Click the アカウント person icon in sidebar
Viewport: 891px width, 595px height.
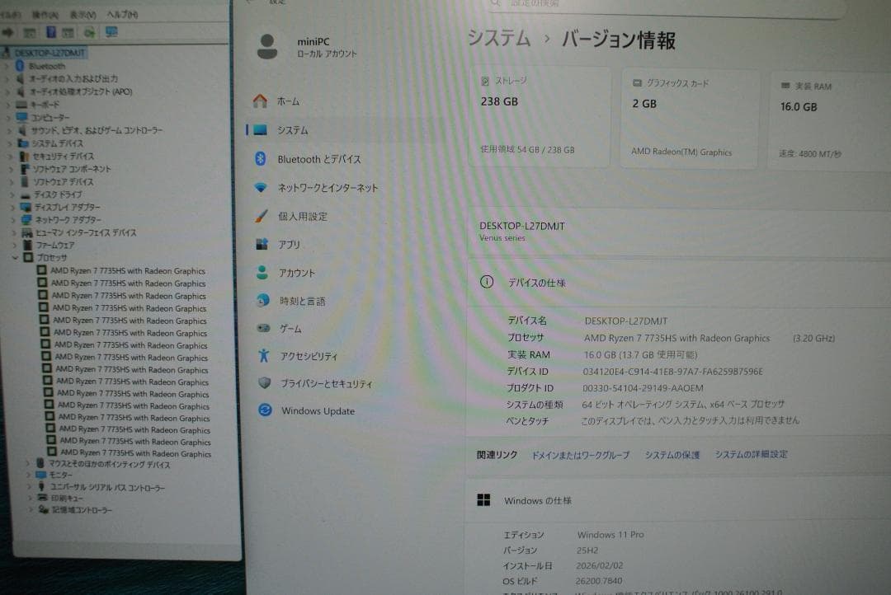262,273
